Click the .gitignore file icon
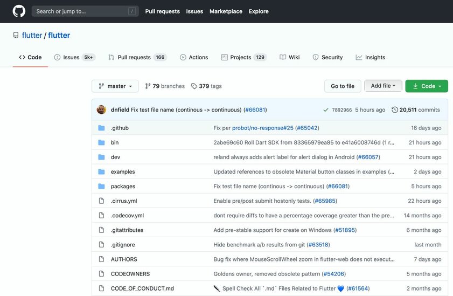 (101, 245)
